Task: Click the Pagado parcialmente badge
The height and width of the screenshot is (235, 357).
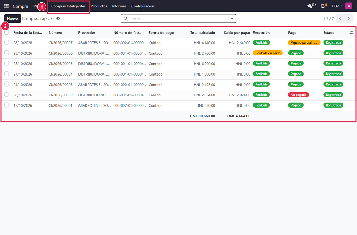Action: 304,42
